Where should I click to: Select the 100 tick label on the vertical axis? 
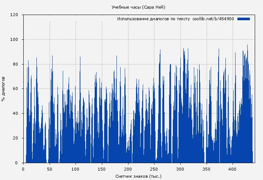tap(14, 40)
